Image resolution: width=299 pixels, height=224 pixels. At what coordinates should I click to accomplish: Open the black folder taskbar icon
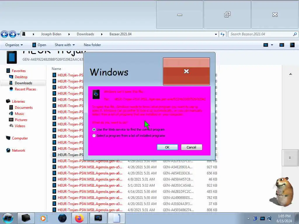click(x=26, y=218)
